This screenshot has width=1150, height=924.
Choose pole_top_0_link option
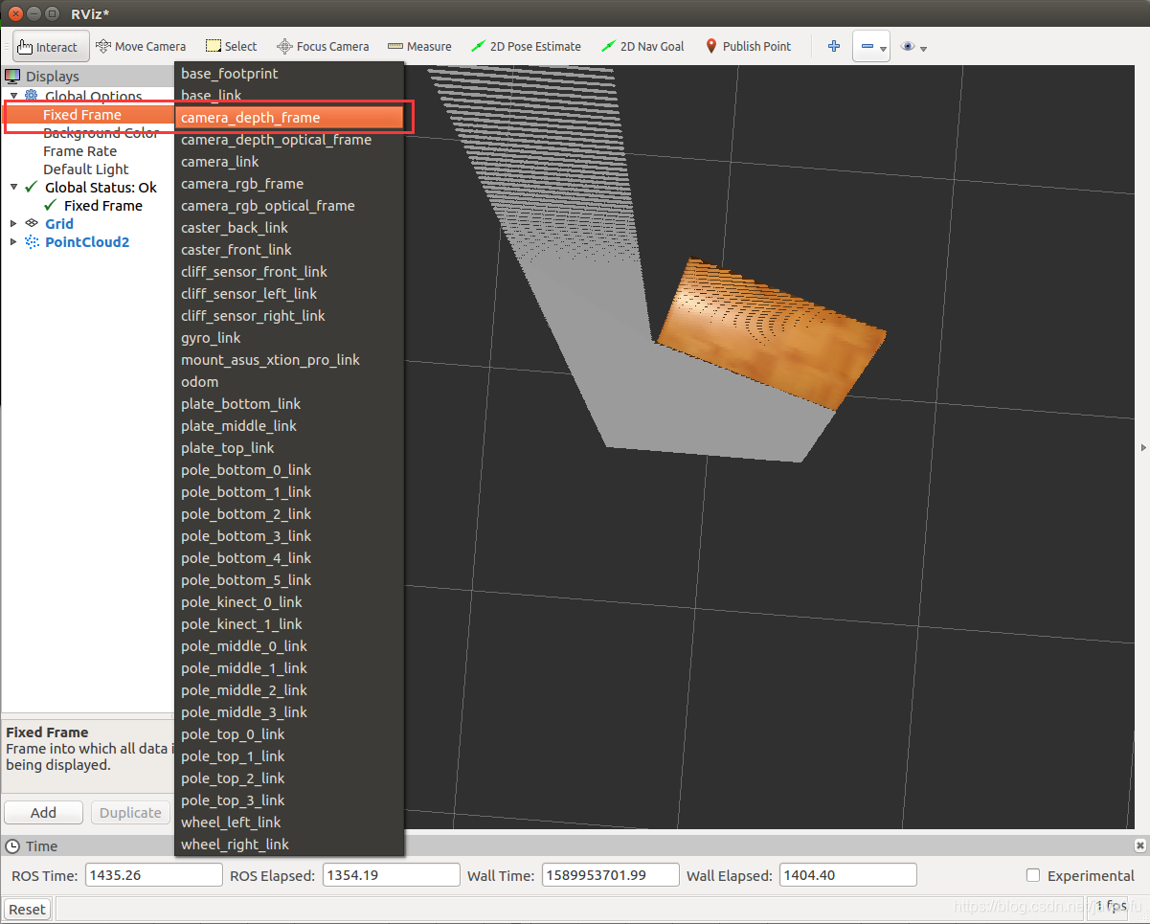click(289, 733)
